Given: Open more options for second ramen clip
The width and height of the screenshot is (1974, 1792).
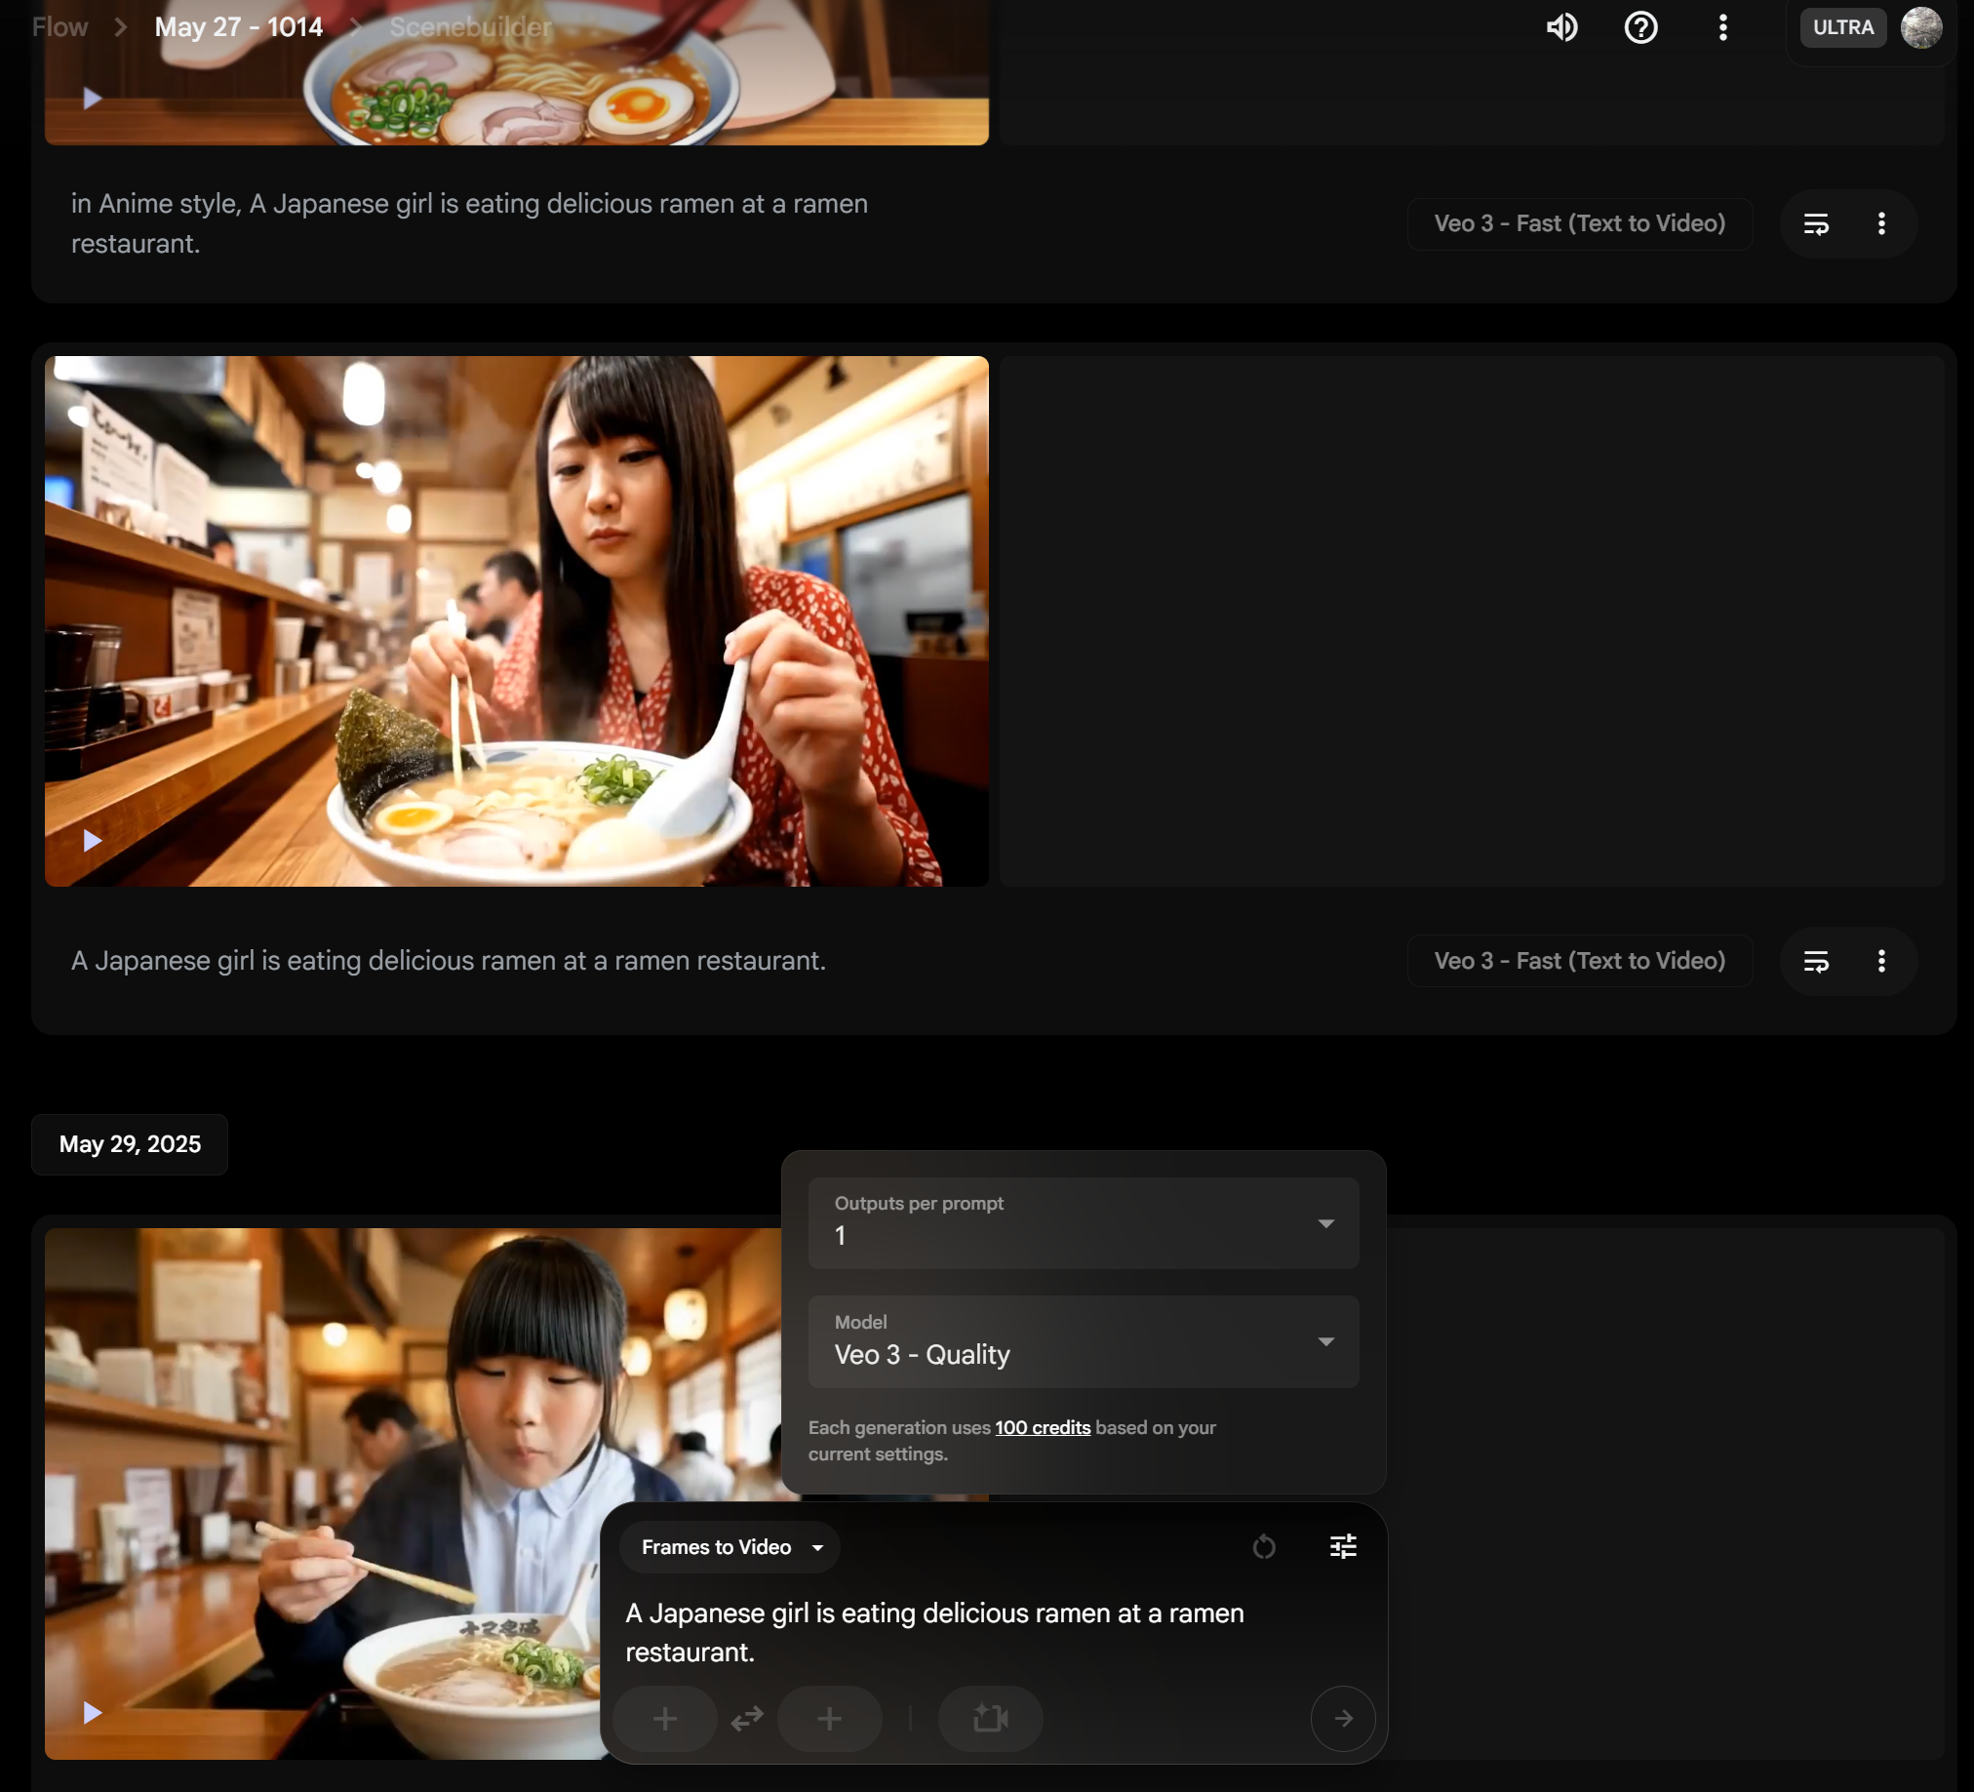Looking at the screenshot, I should 1881,962.
